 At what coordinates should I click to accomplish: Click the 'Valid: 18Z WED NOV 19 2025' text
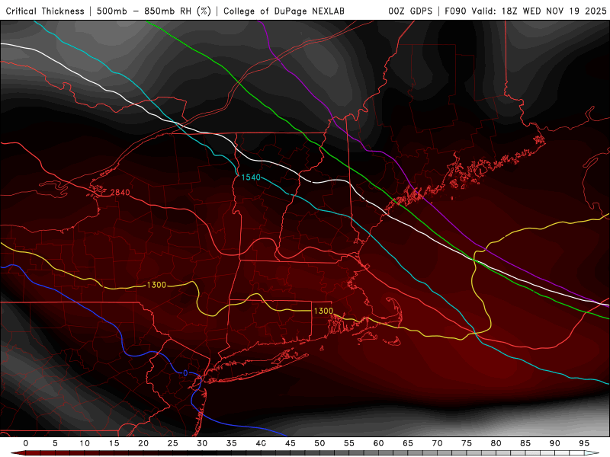pyautogui.click(x=539, y=11)
